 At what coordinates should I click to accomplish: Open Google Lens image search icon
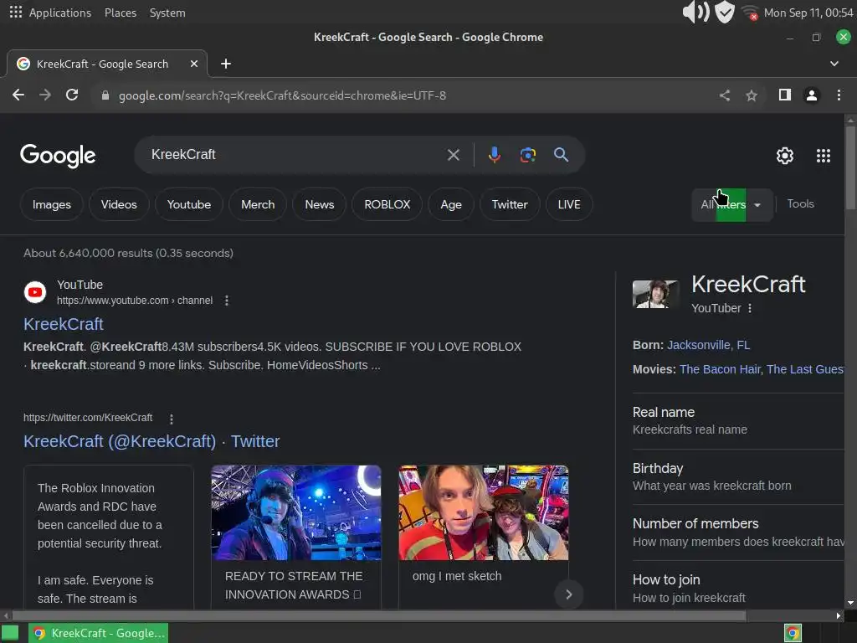(x=527, y=155)
